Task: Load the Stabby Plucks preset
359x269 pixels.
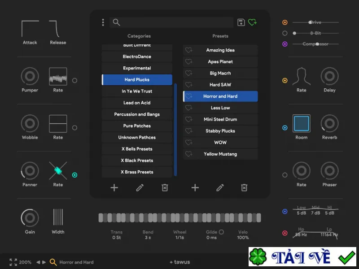Action: 220,131
